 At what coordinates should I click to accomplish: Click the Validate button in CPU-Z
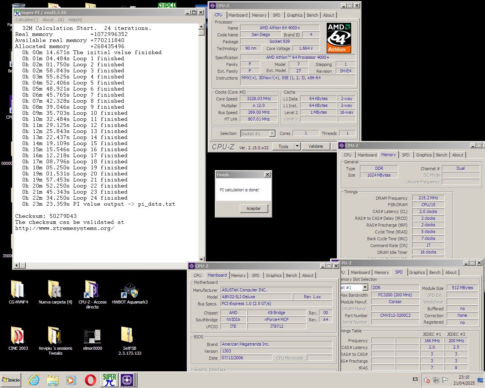[x=316, y=146]
